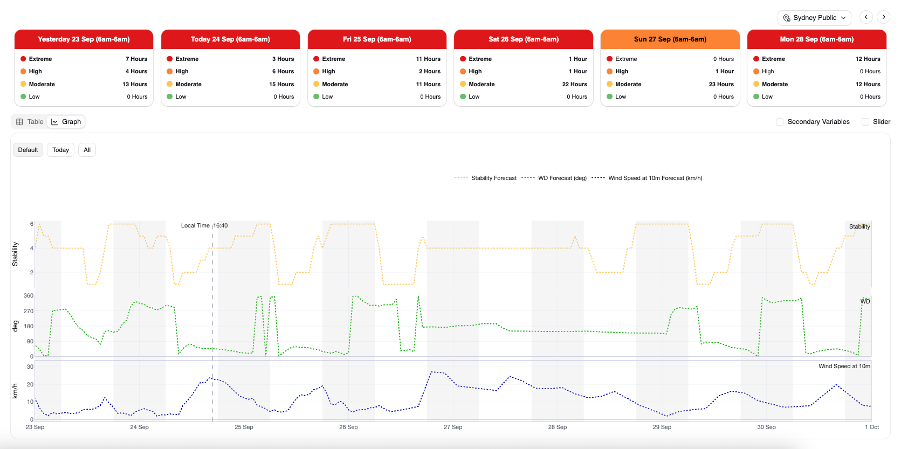This screenshot has height=449, width=901.
Task: Open the Mon 28 Sep card header
Action: (817, 39)
